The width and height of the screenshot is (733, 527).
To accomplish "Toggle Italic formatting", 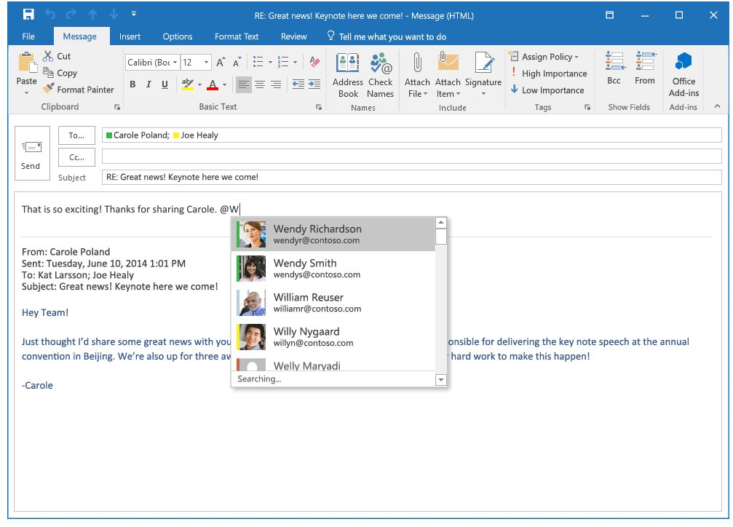I will pos(148,84).
